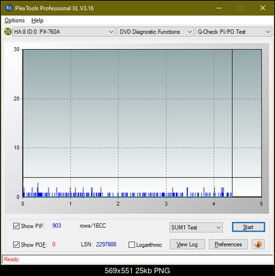Click the PIF value 903

coord(57,225)
